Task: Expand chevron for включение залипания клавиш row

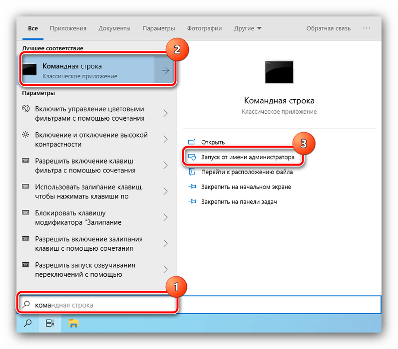Action: coord(165,244)
